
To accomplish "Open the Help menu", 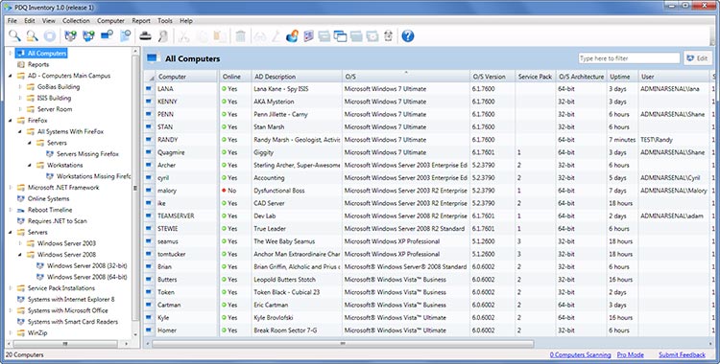I will 186,21.
